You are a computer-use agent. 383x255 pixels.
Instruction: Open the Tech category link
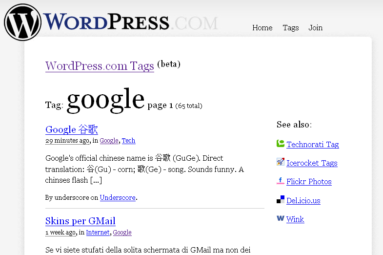point(128,141)
